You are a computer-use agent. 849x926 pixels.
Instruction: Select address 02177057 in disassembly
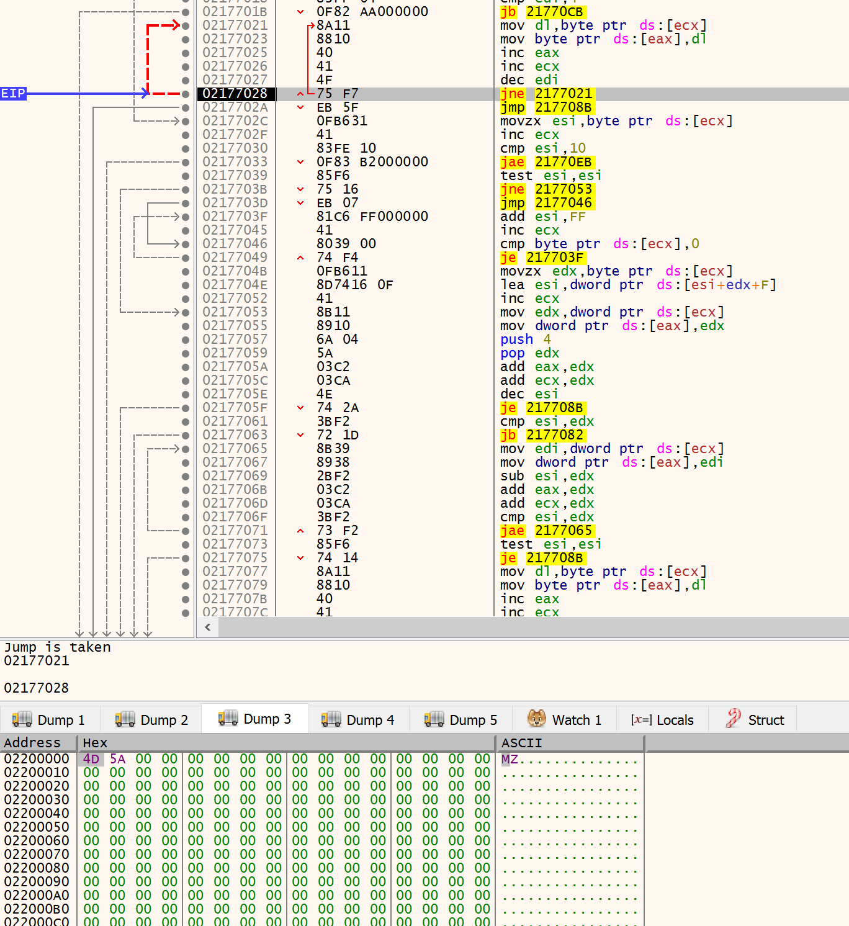click(235, 339)
